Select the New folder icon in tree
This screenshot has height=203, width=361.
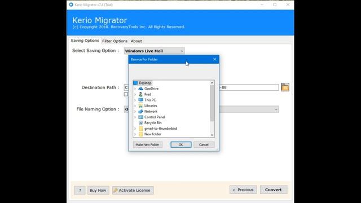[x=140, y=134]
